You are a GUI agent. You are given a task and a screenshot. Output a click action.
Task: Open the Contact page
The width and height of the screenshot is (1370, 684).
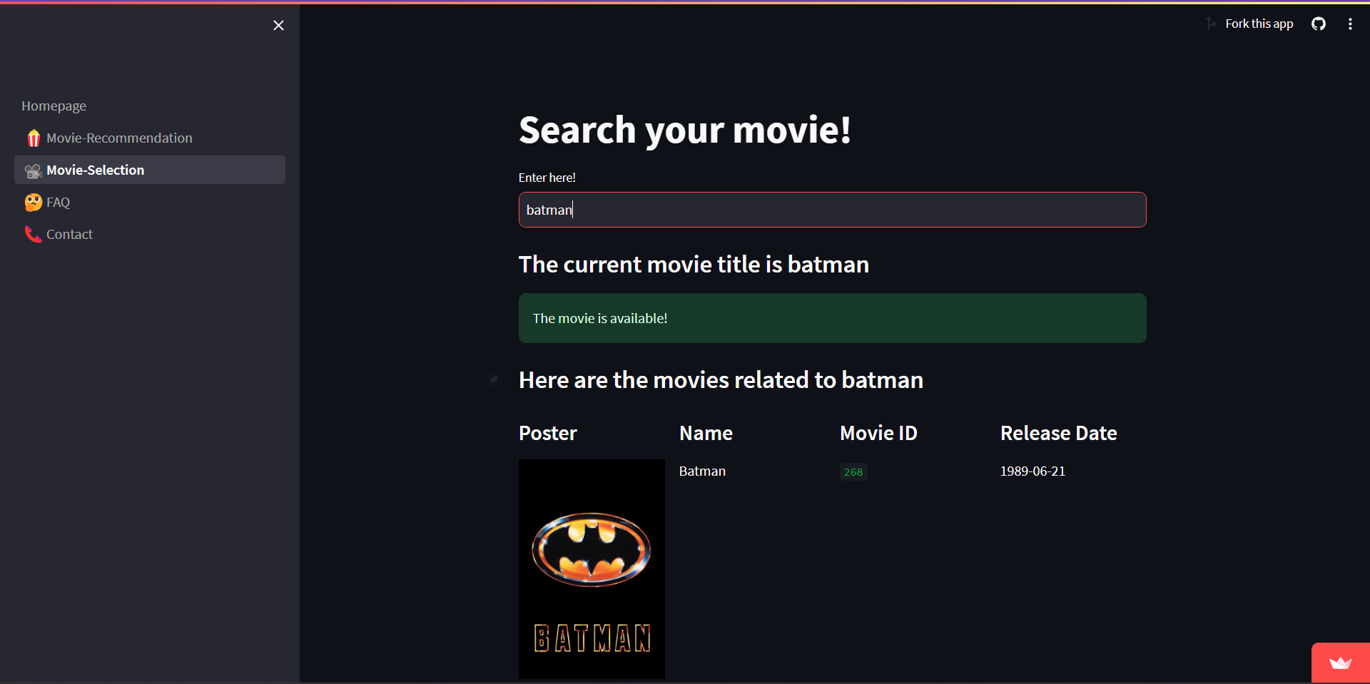150,234
